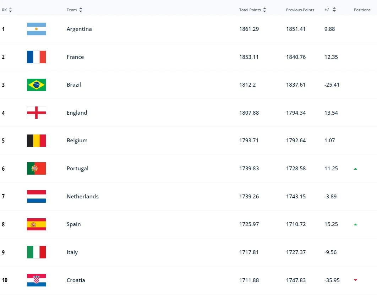Click Portugal's green up-arrow position indicator

coord(355,169)
